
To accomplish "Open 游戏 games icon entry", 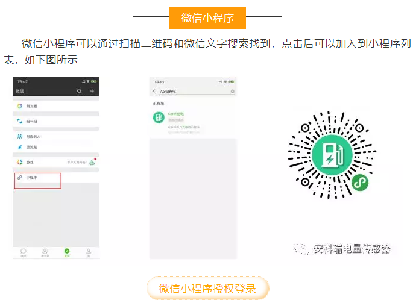I will pos(19,162).
